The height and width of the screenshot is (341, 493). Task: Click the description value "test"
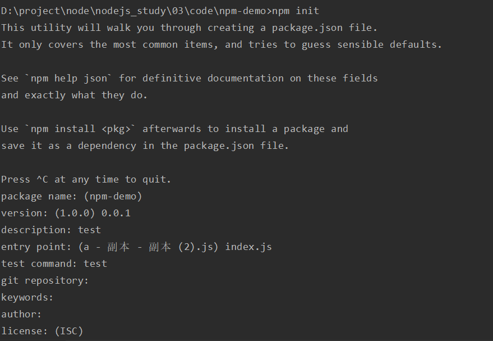click(89, 230)
